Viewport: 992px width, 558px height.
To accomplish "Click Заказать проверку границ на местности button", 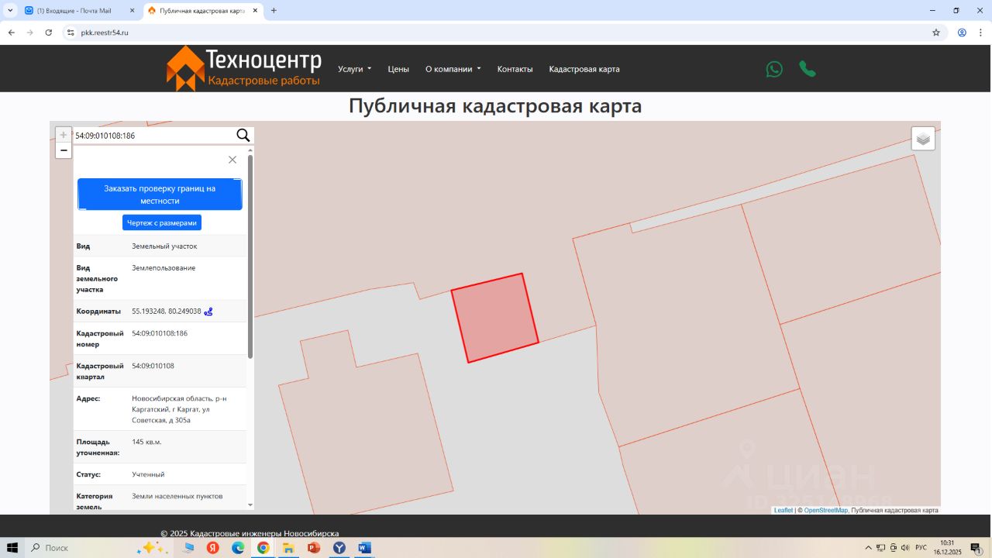I will (160, 195).
